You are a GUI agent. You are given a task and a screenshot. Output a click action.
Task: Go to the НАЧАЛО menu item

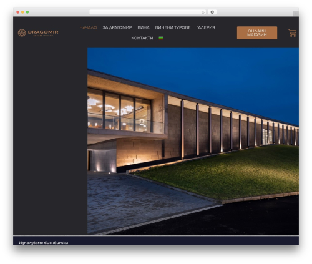pyautogui.click(x=88, y=27)
